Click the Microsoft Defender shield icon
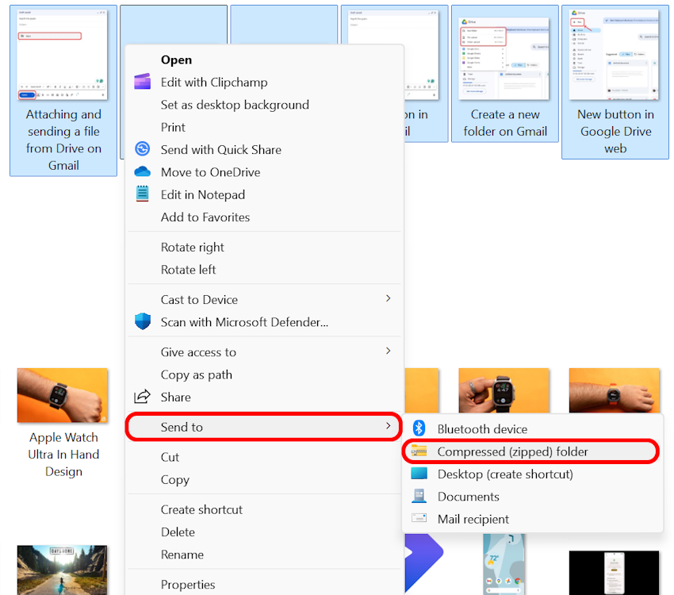The width and height of the screenshot is (674, 595). [142, 321]
